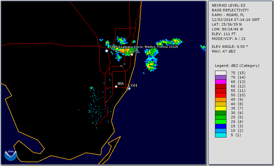Click the 'ELEV ANGLE: 0.50' text
This screenshot has height=166, width=274.
[x=230, y=47]
